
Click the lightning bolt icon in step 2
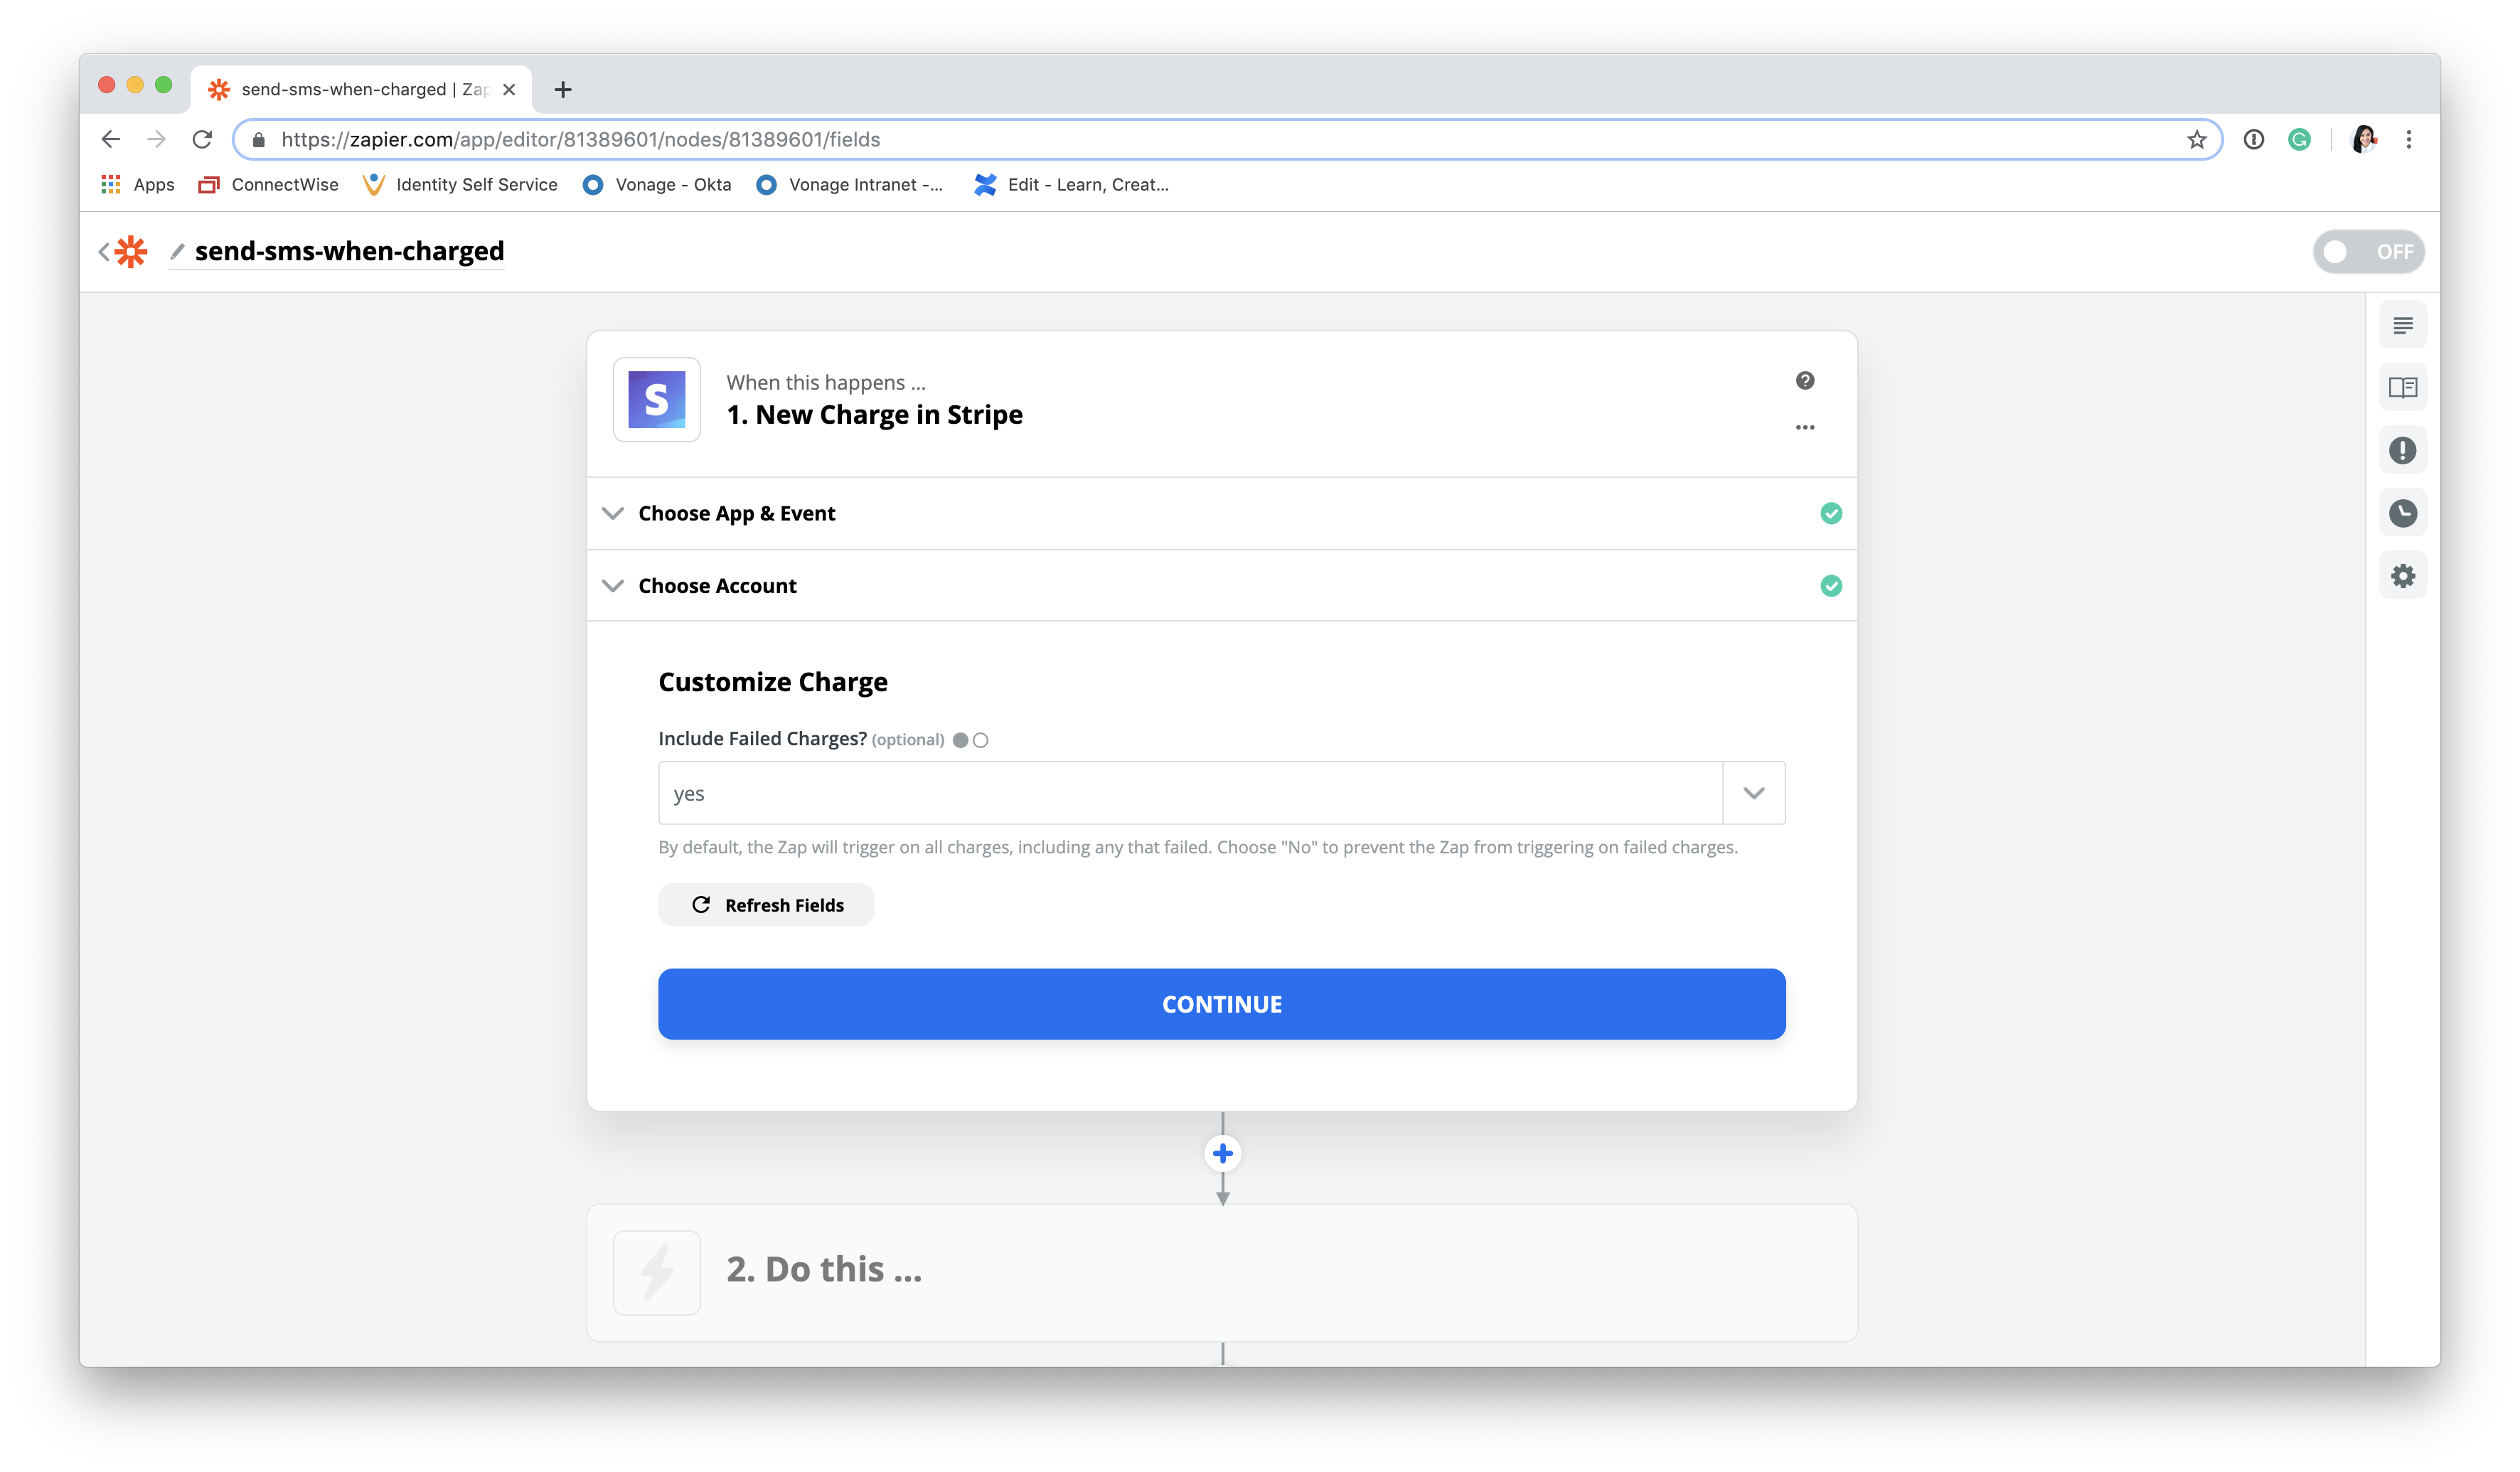657,1273
